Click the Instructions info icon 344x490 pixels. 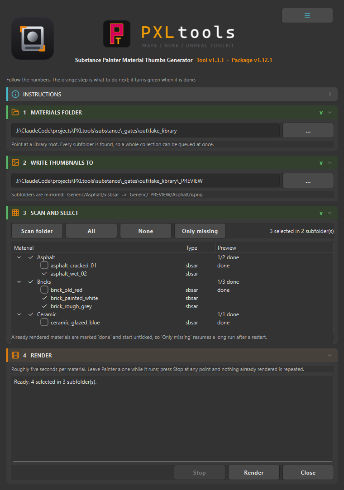(15, 94)
